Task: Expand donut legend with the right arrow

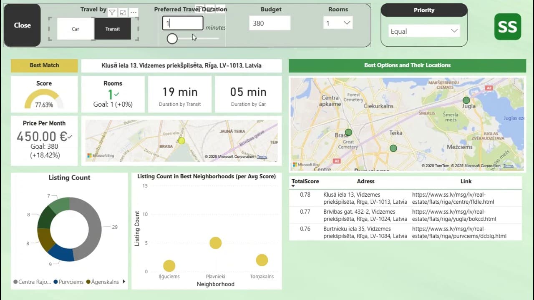Action: [x=123, y=282]
